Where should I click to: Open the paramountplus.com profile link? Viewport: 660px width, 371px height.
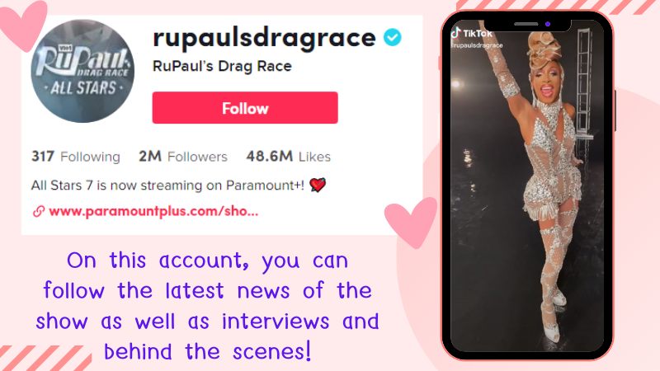tap(153, 211)
